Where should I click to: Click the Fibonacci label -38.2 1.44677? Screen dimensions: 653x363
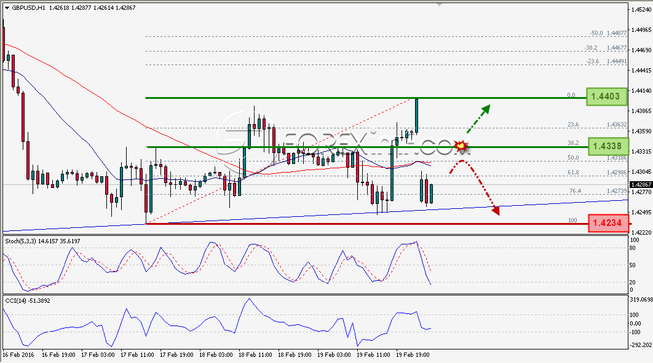[x=606, y=48]
